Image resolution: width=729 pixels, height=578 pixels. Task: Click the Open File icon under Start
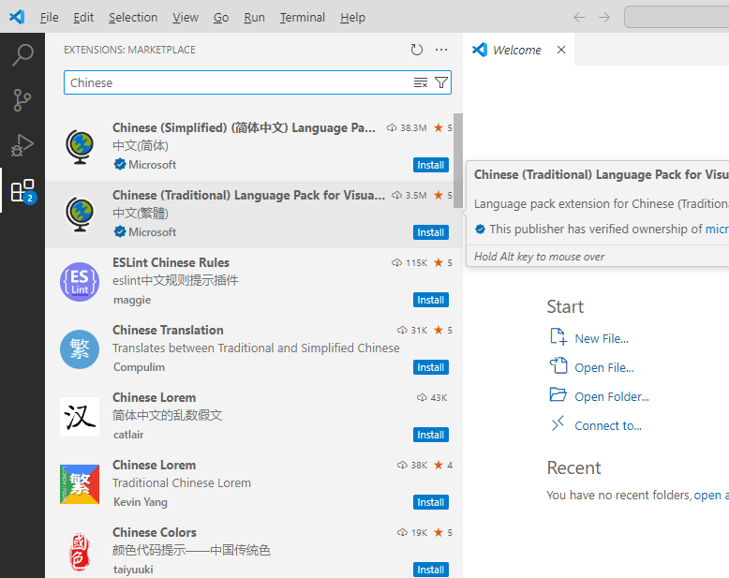point(558,365)
